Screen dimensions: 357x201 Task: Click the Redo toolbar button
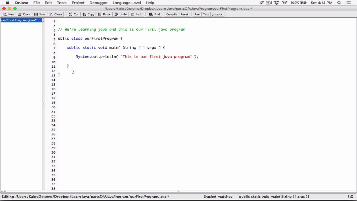pos(136,14)
